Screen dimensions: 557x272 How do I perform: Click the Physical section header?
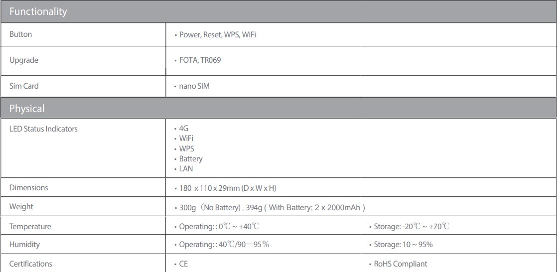tap(27, 108)
